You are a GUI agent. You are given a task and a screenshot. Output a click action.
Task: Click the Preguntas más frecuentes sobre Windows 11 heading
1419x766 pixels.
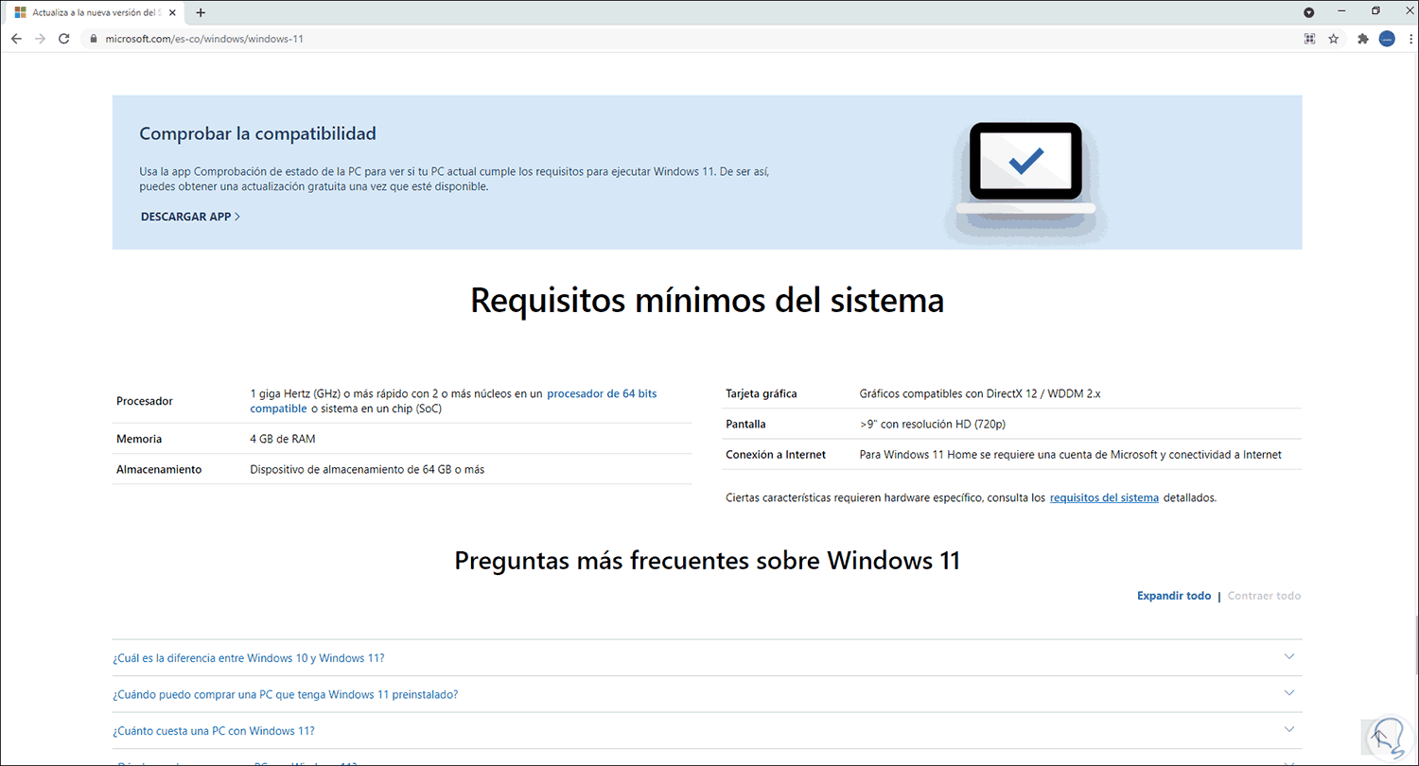click(708, 560)
